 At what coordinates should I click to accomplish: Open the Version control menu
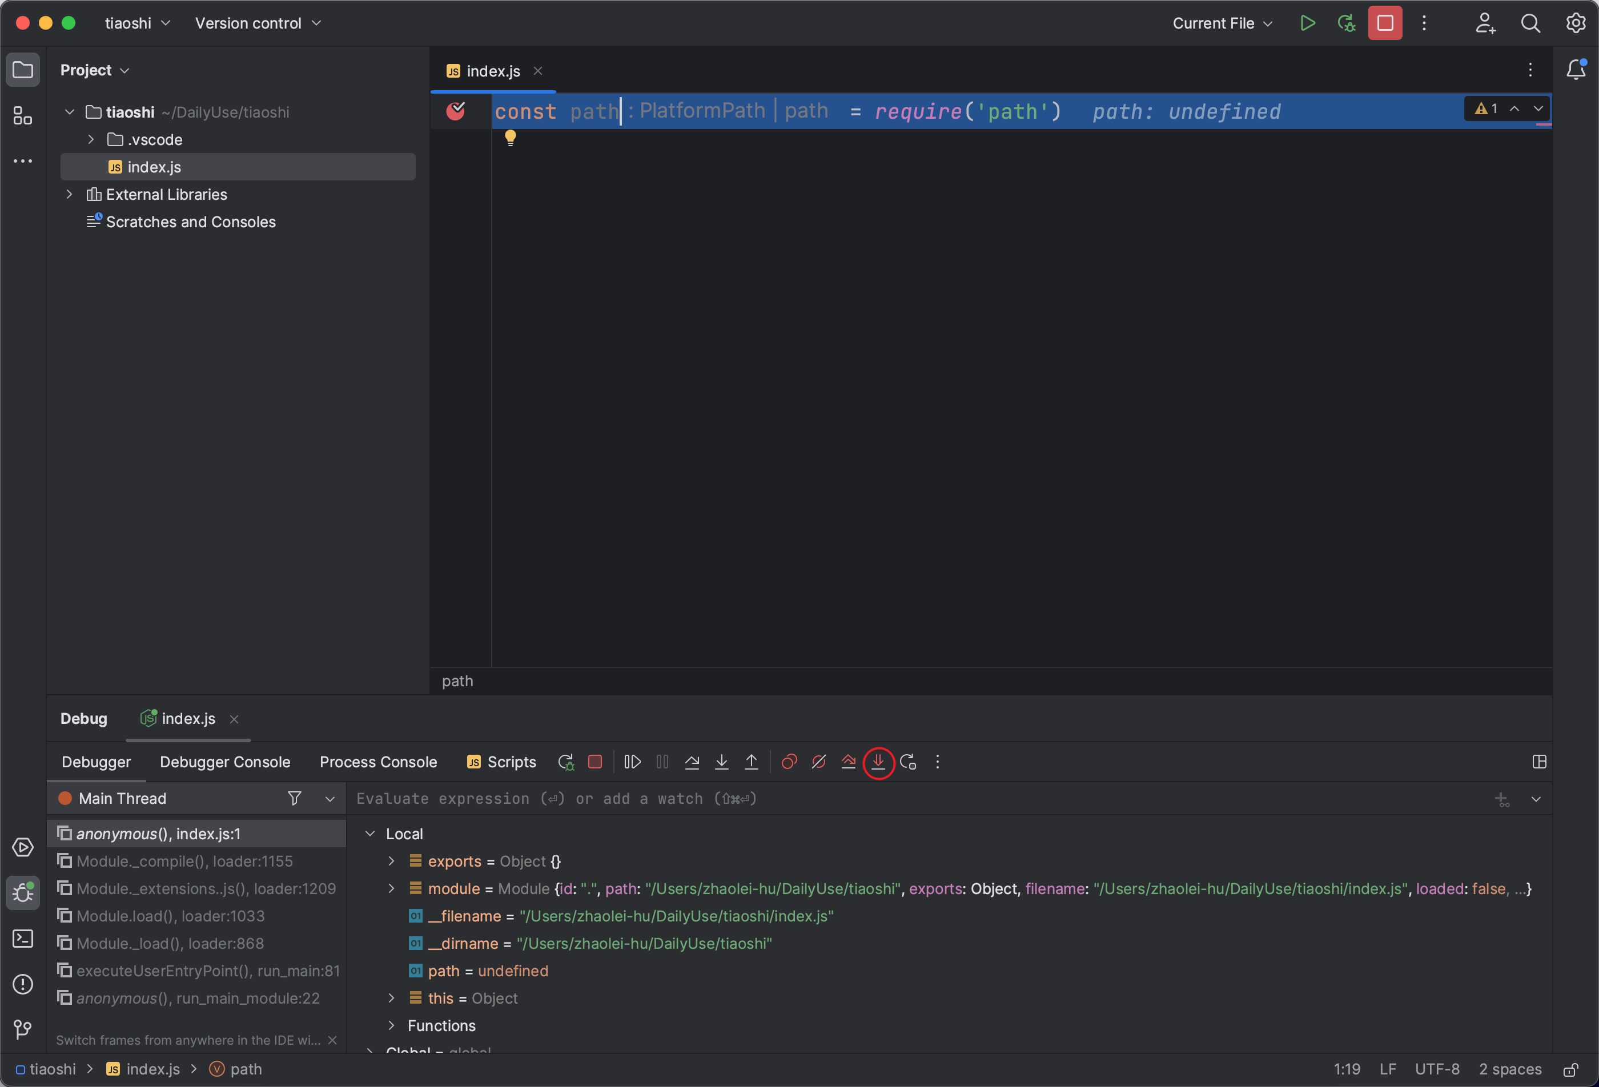(258, 23)
